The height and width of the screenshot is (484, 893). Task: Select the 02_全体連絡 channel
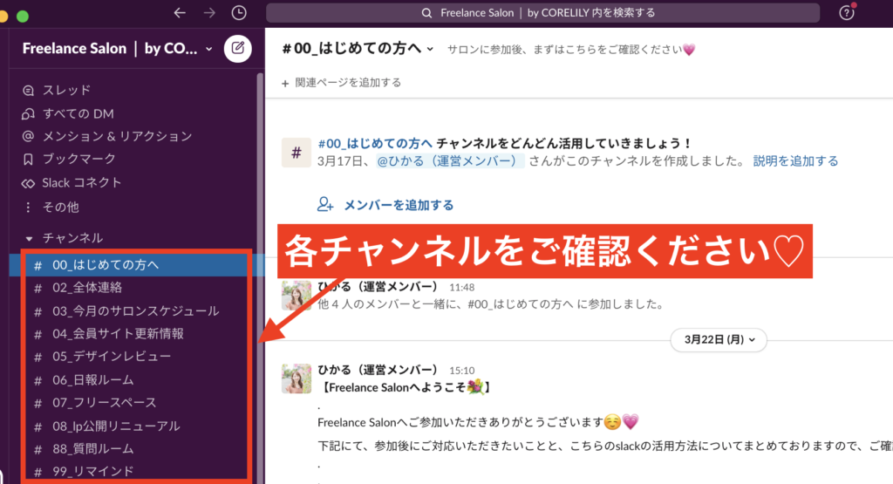(86, 287)
